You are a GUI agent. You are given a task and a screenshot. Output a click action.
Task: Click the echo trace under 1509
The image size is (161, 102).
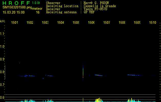point(135,75)
